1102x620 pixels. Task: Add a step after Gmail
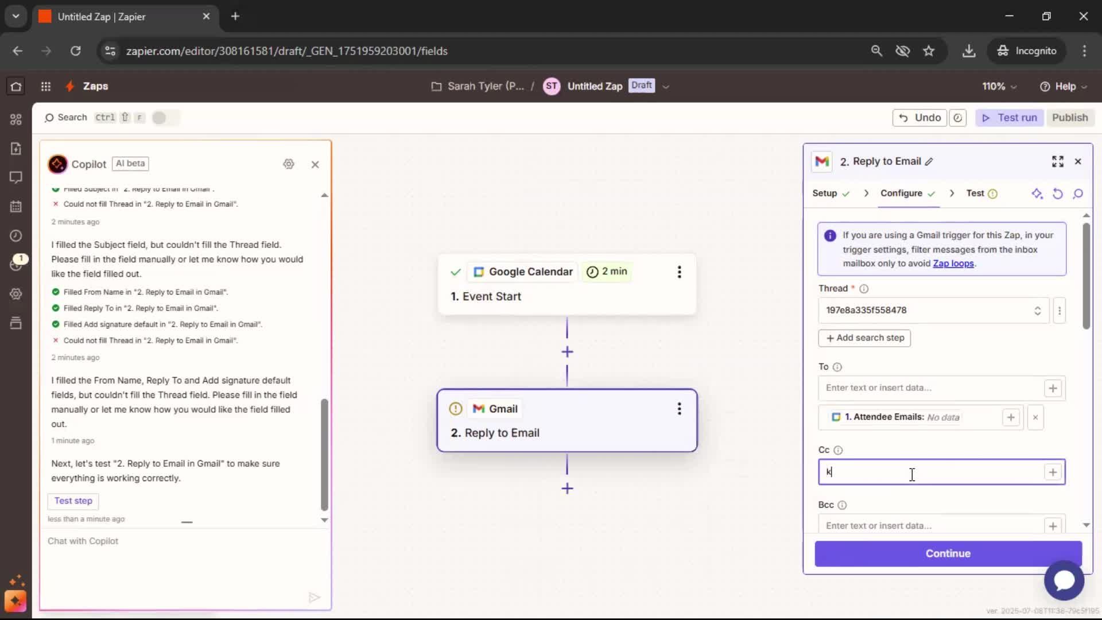coord(567,489)
